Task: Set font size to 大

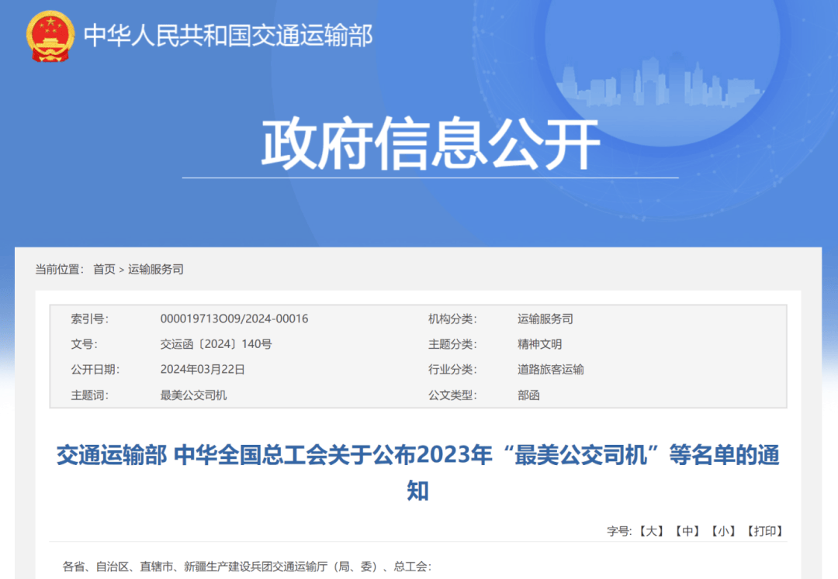Action: coord(650,530)
